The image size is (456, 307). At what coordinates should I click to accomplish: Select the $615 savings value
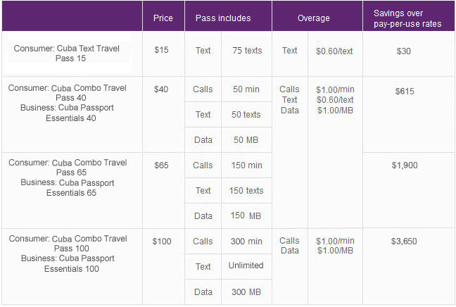pyautogui.click(x=403, y=92)
